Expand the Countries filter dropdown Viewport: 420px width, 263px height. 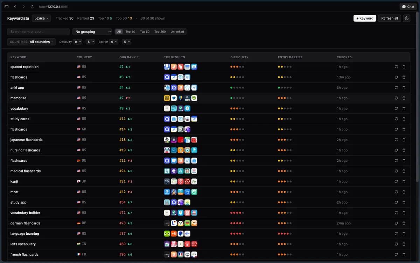pyautogui.click(x=31, y=42)
